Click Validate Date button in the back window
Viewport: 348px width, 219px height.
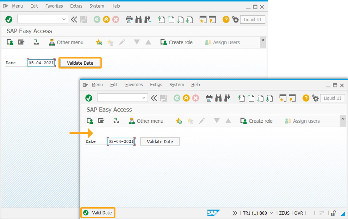pyautogui.click(x=80, y=63)
